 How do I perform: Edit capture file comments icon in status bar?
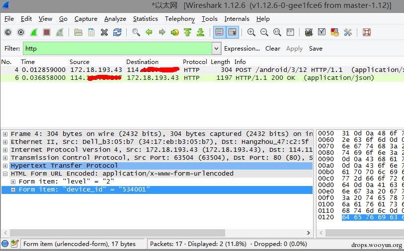pyautogui.click(x=15, y=244)
